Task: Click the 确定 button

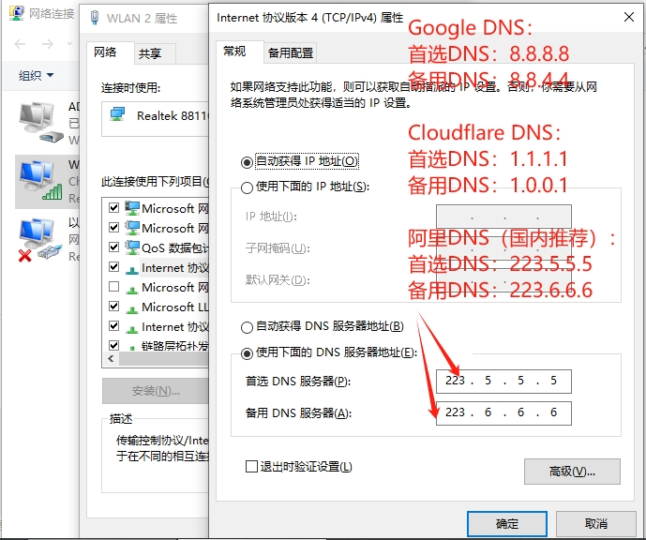Action: pos(506,523)
